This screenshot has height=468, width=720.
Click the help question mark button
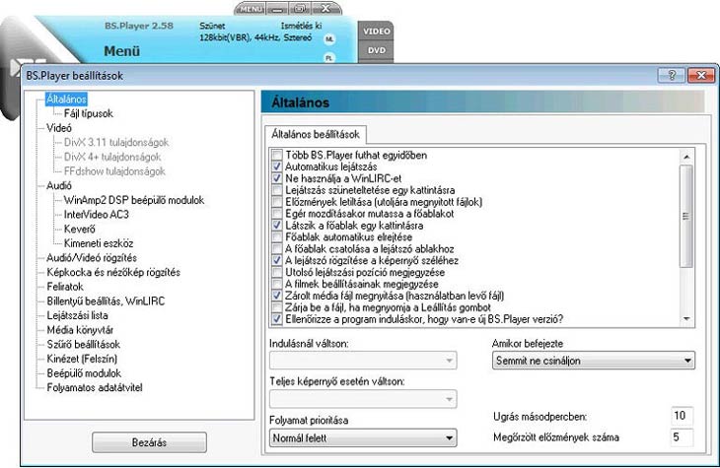click(671, 76)
